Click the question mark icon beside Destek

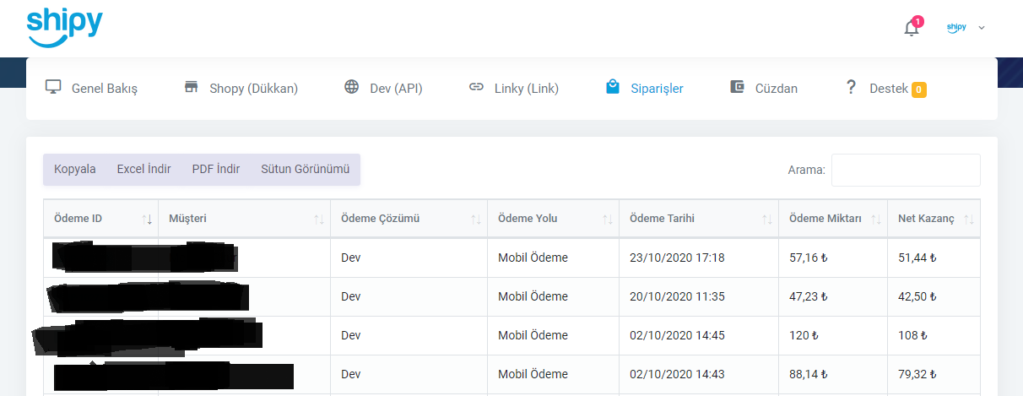[851, 87]
